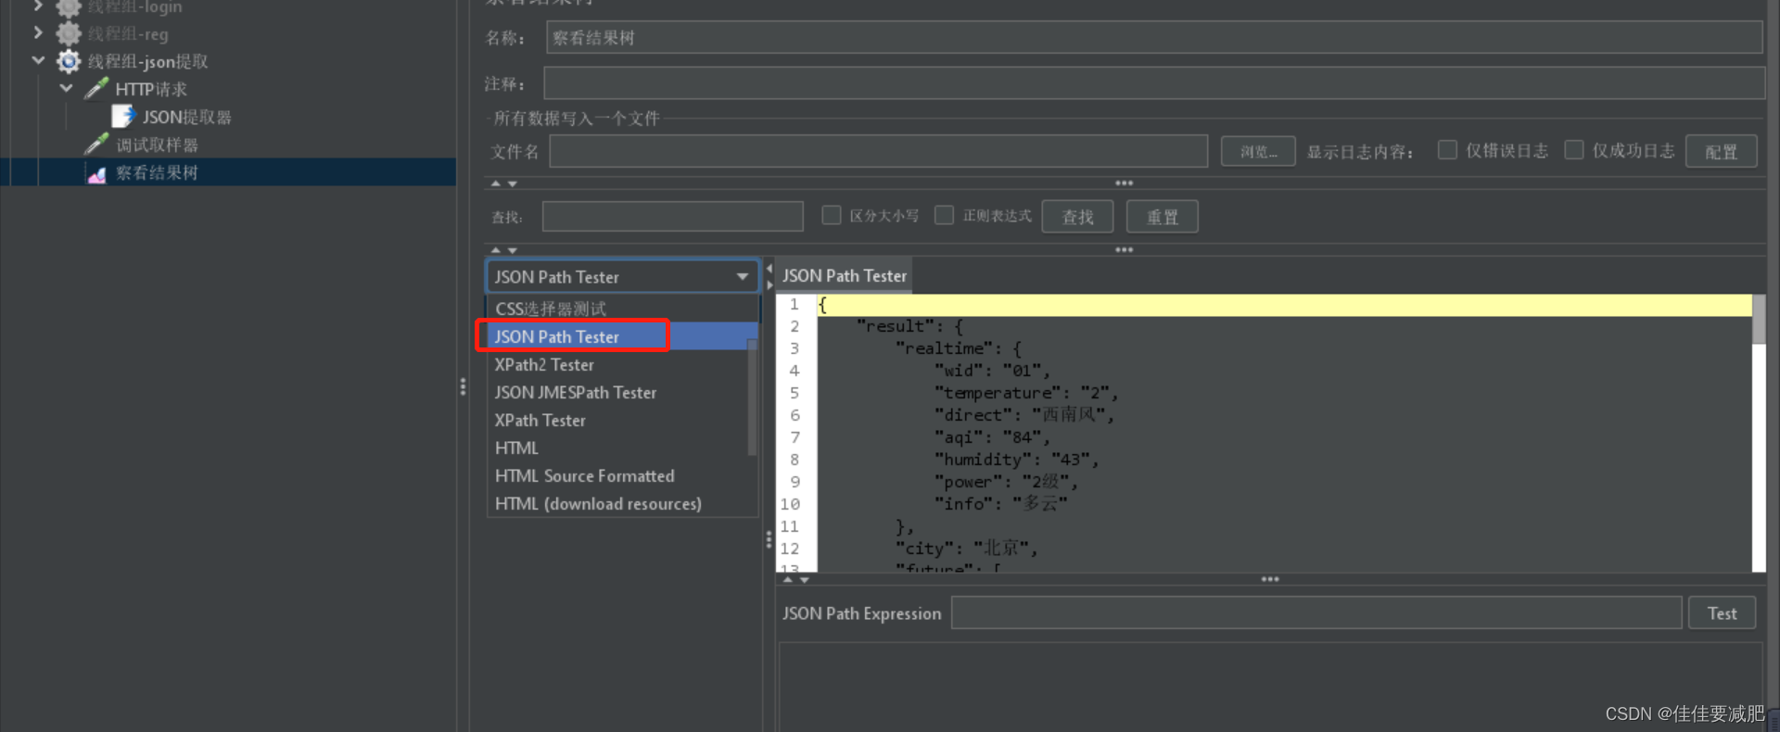Select the 察看结果树 tree item
1780x732 pixels.
point(157,172)
